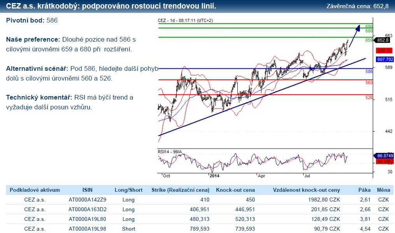The width and height of the screenshot is (395, 233).
Task: Click the green 680 target level label
Action: coord(369,31)
